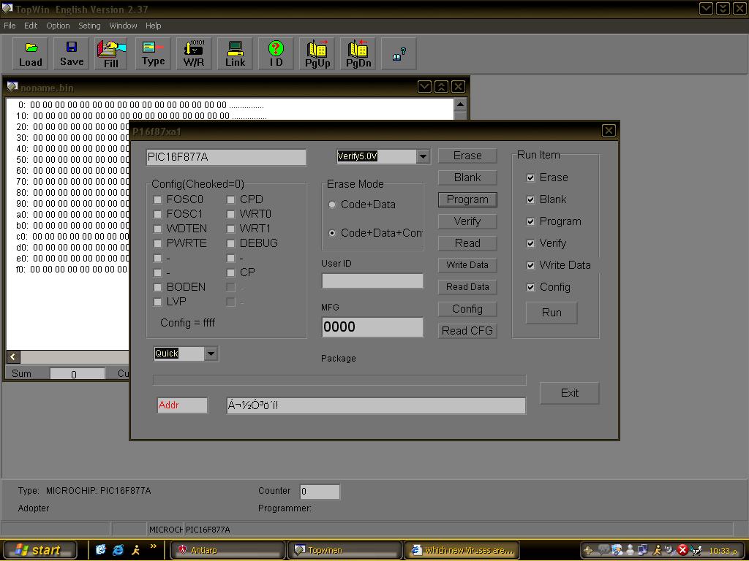The width and height of the screenshot is (749, 561).
Task: Click the noname.bin scroll up arrow
Action: (x=459, y=104)
